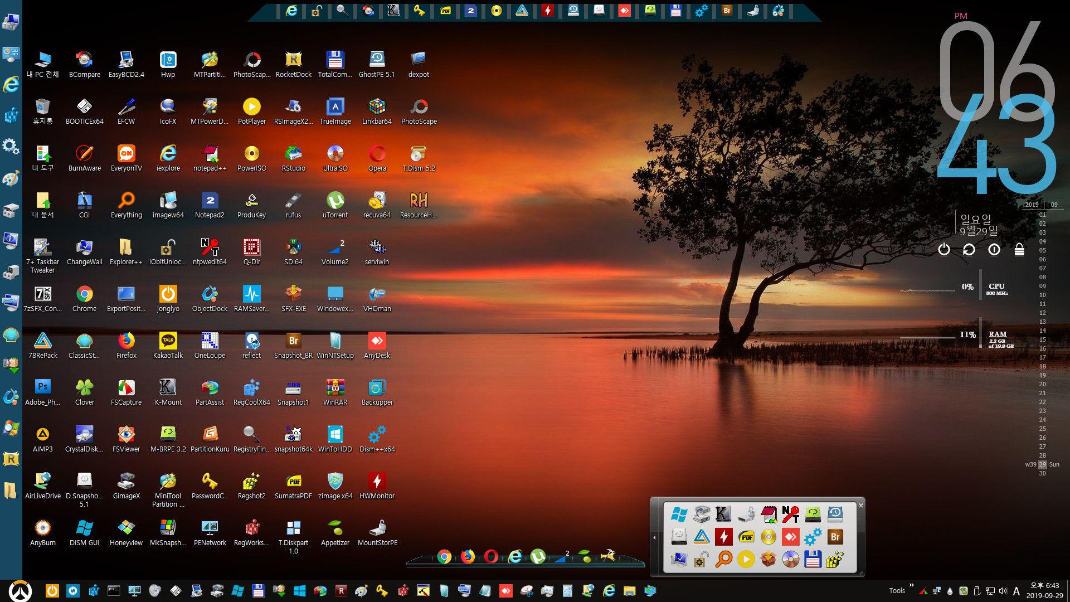Screen dimensions: 1070x602
Task: Click the Br Snapshot icon in top dock
Action: [727, 11]
